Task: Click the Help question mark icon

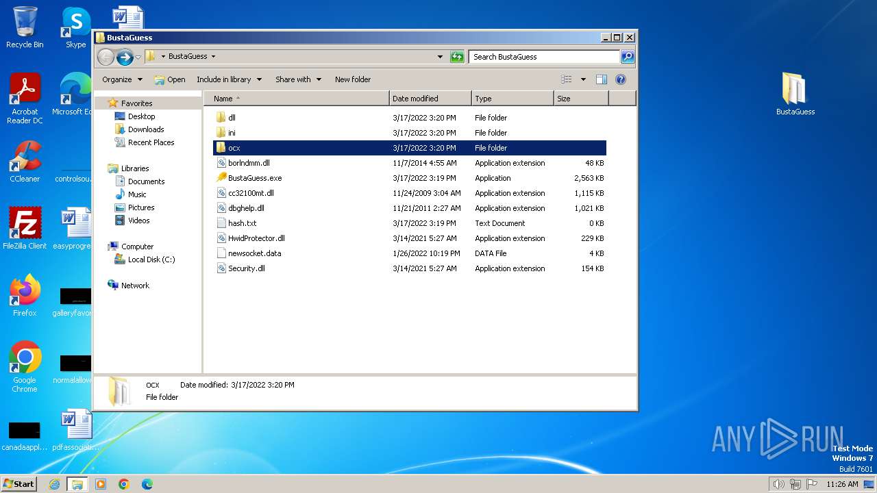Action: click(621, 79)
